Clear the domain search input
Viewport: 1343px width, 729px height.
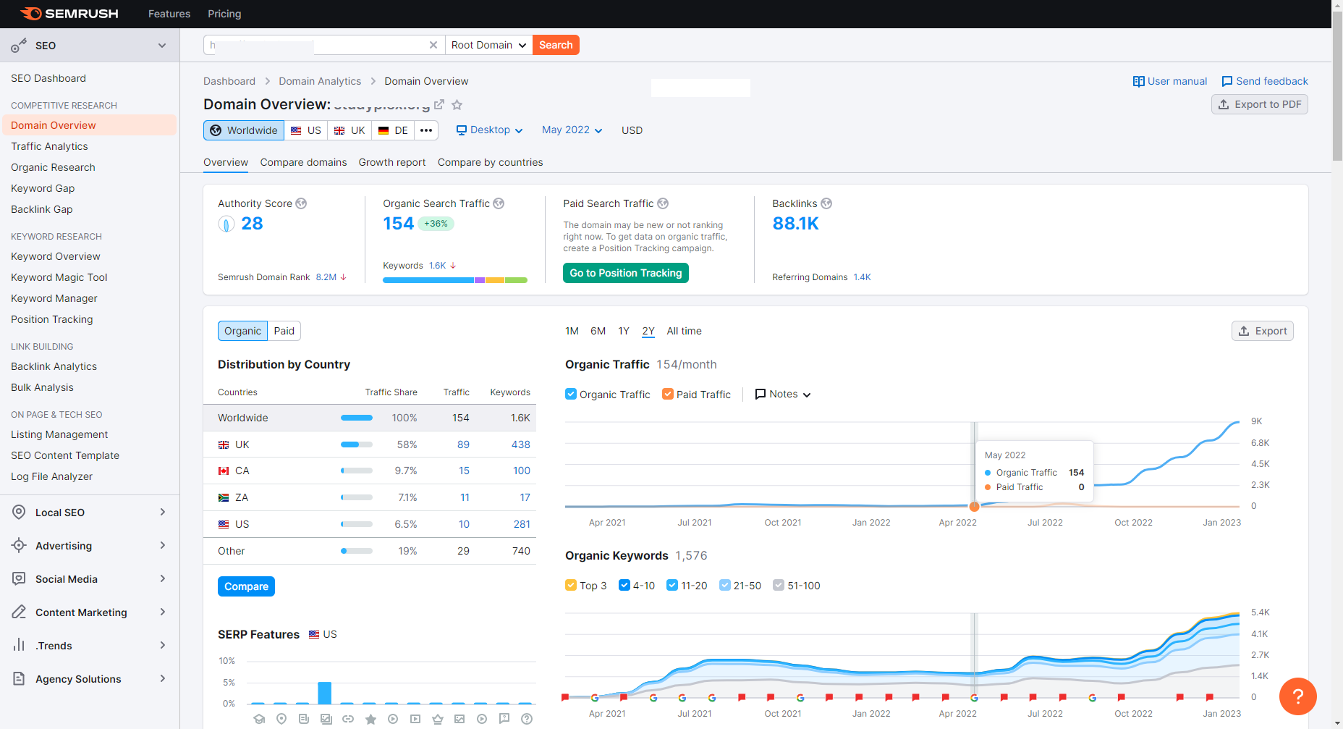pos(433,45)
